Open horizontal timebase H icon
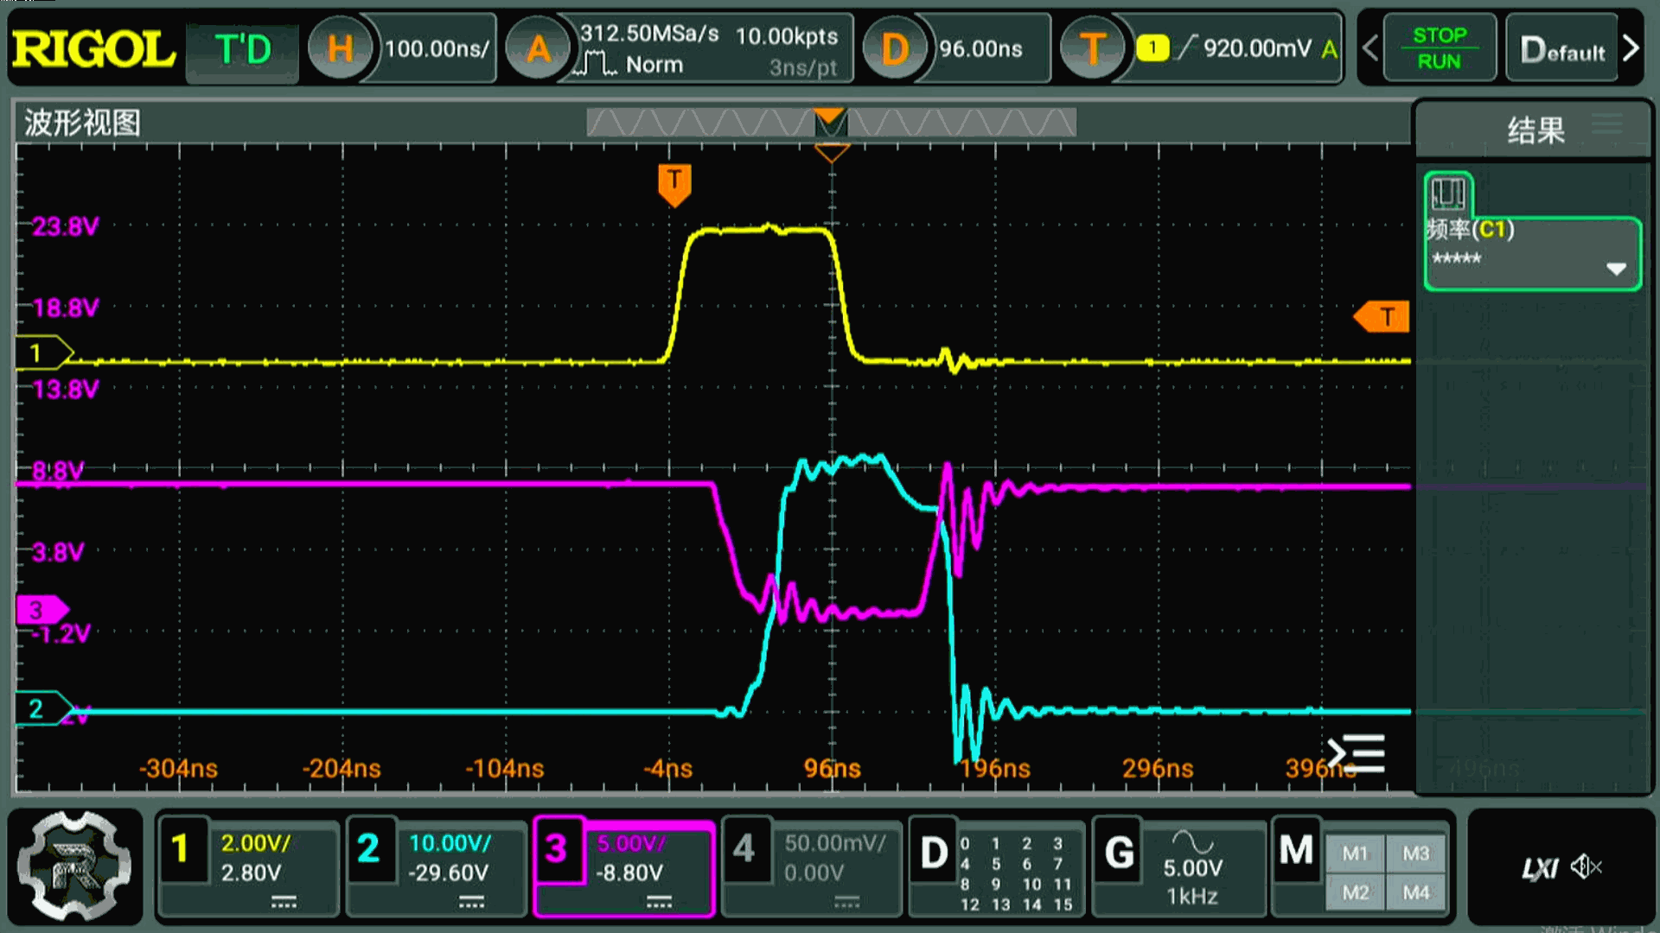1660x933 pixels. (x=340, y=49)
